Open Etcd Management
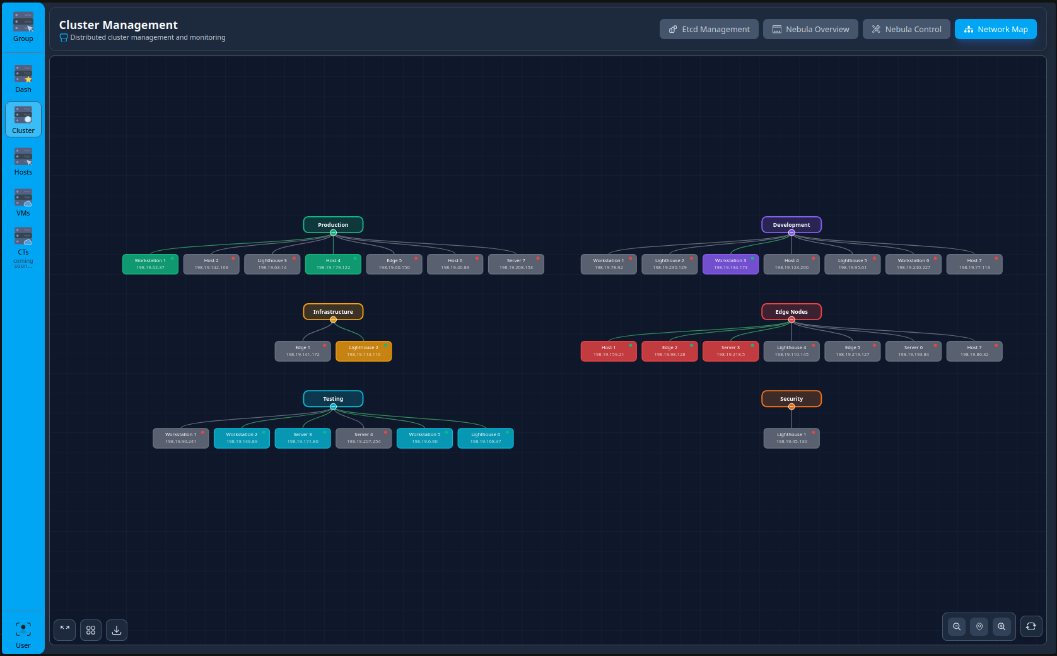Viewport: 1057px width, 656px height. coord(709,29)
